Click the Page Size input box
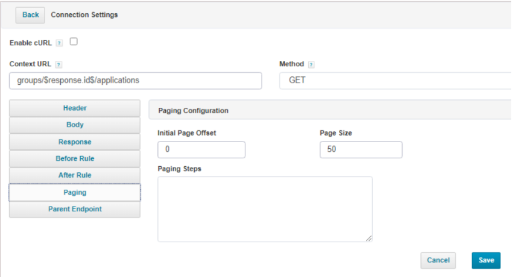Screen dimensions: 512x277 pyautogui.click(x=361, y=149)
